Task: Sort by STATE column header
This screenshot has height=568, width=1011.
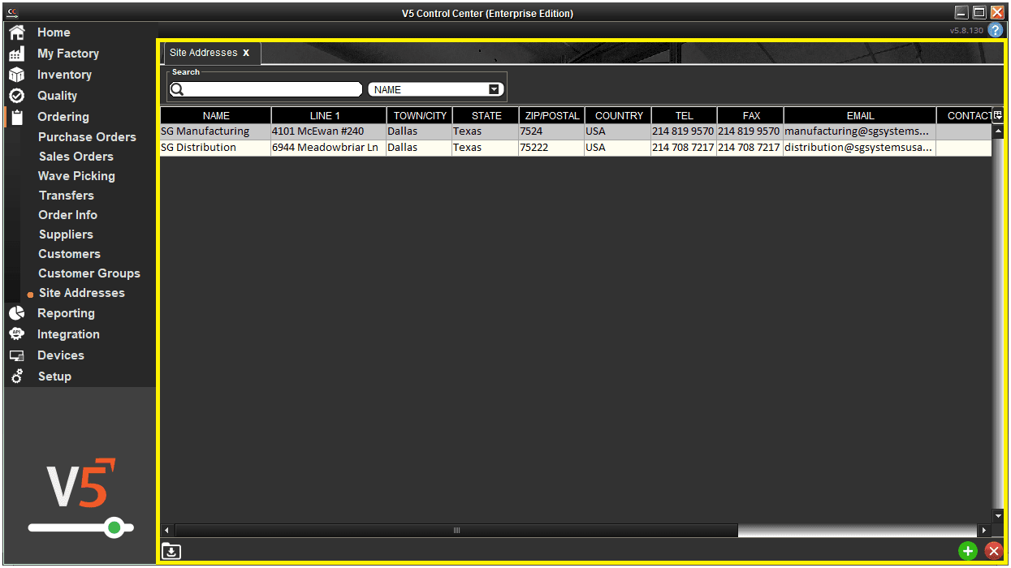Action: coord(486,115)
